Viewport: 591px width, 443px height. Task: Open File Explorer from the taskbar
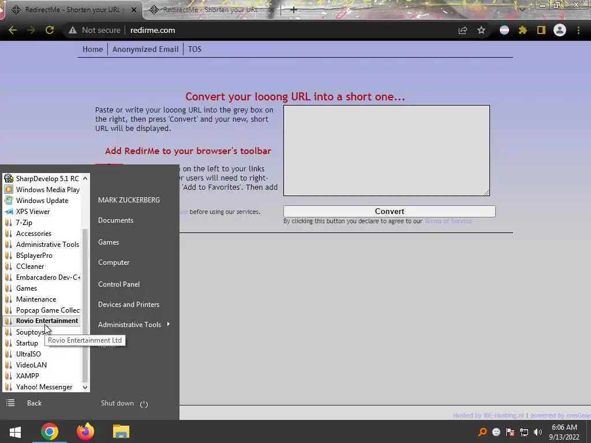[x=121, y=431]
